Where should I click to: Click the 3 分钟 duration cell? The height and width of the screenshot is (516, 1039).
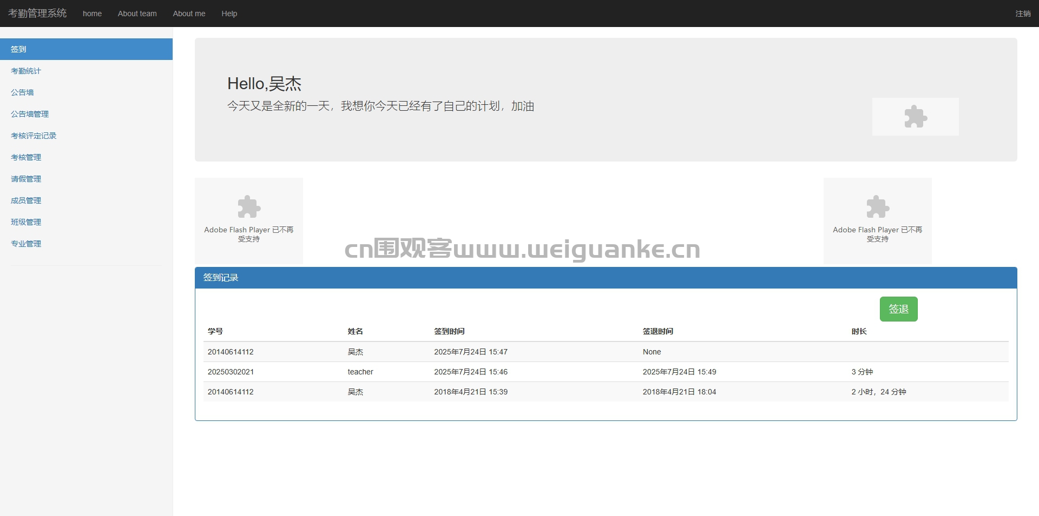point(862,372)
